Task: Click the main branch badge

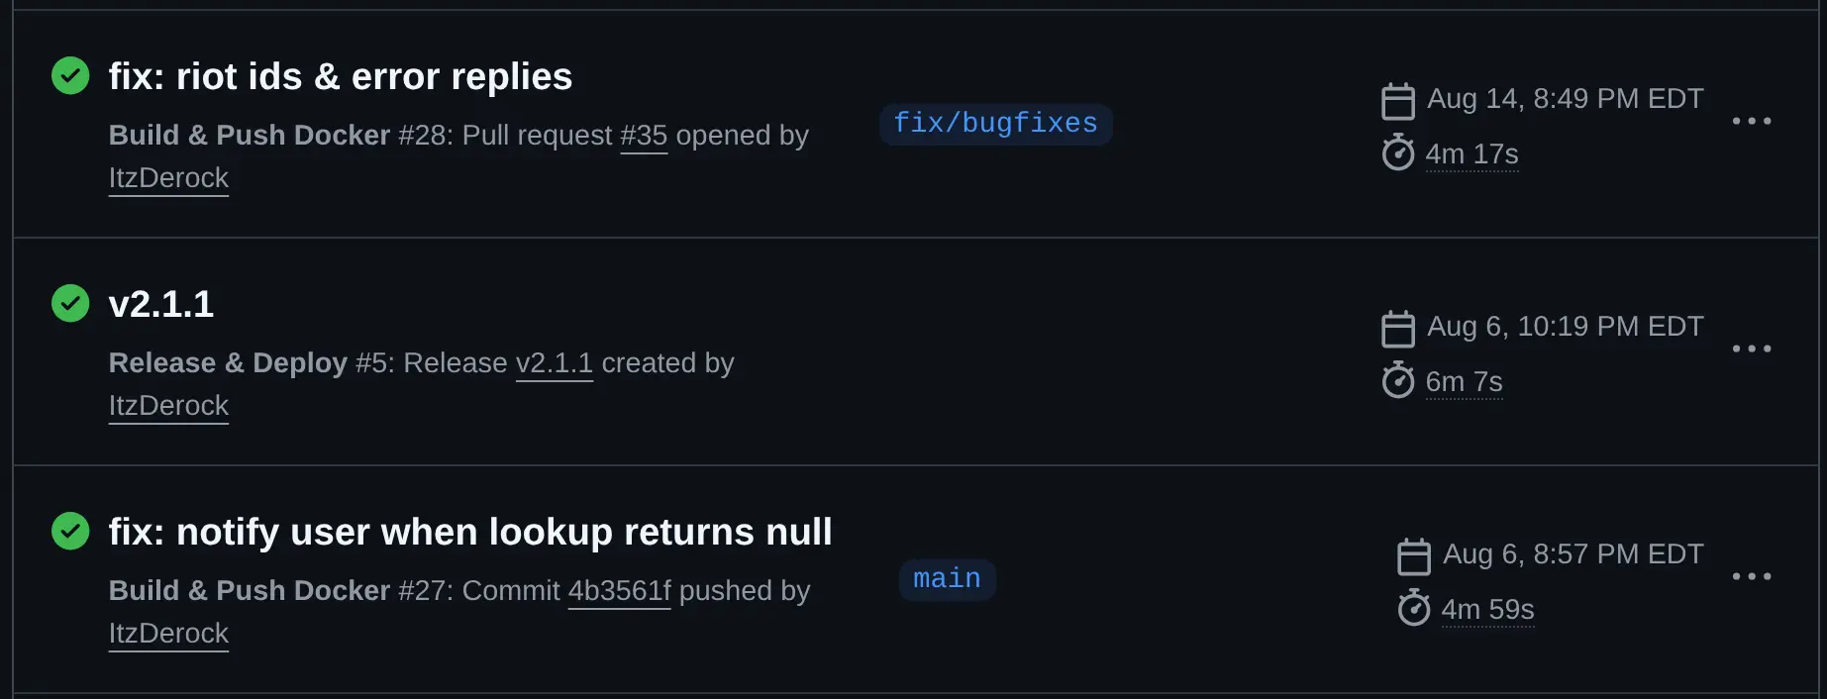Action: [x=946, y=579]
